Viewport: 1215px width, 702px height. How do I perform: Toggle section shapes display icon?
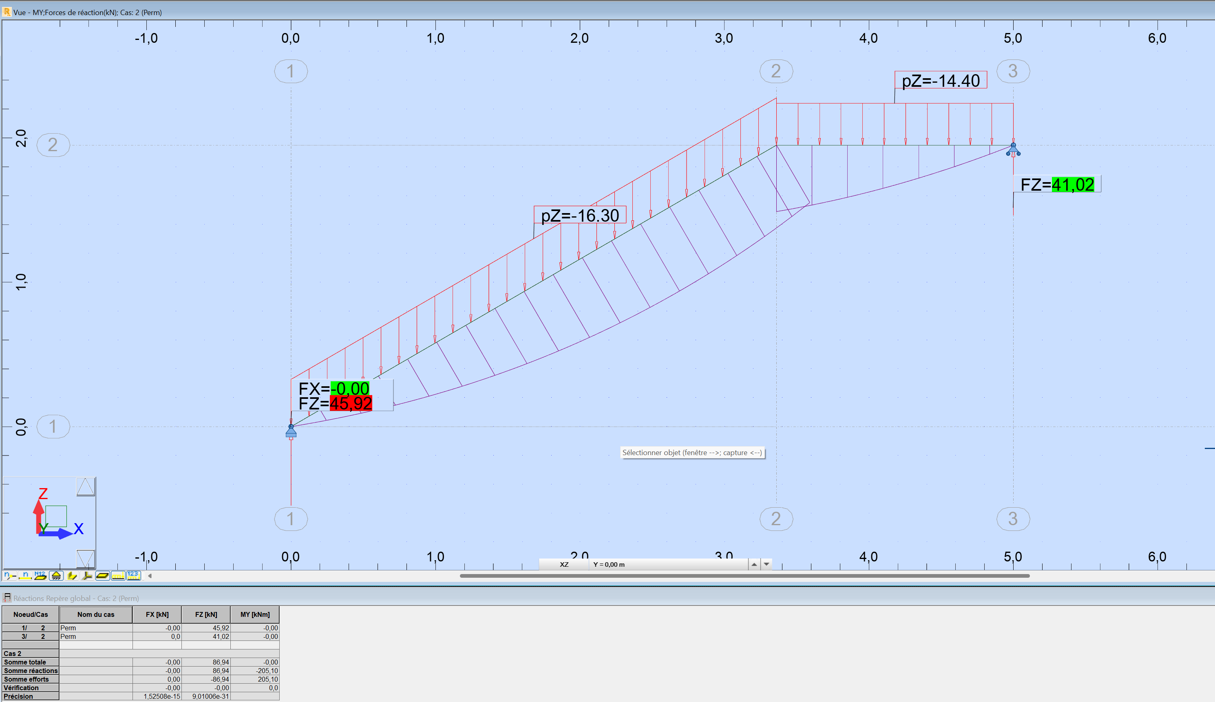click(x=71, y=575)
